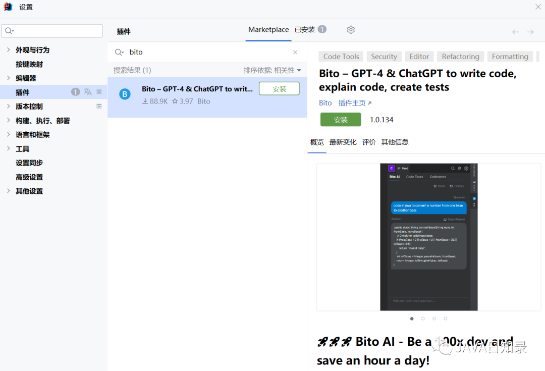Screen dimensions: 545x371
Task: Click the Bito plugin logo icon
Action: click(x=125, y=94)
